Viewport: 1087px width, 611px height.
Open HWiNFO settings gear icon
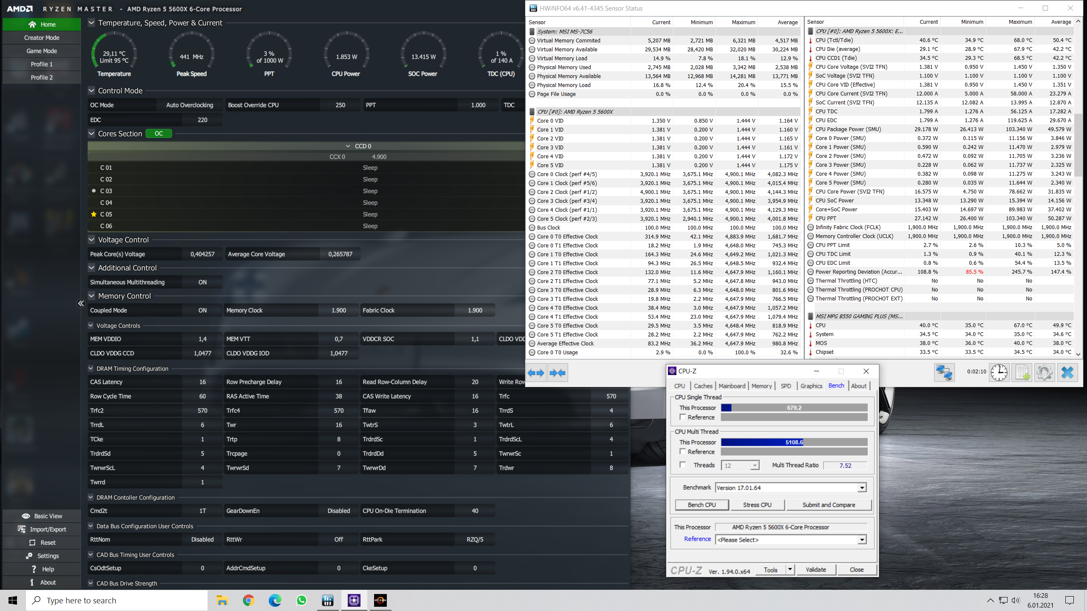[x=1044, y=373]
